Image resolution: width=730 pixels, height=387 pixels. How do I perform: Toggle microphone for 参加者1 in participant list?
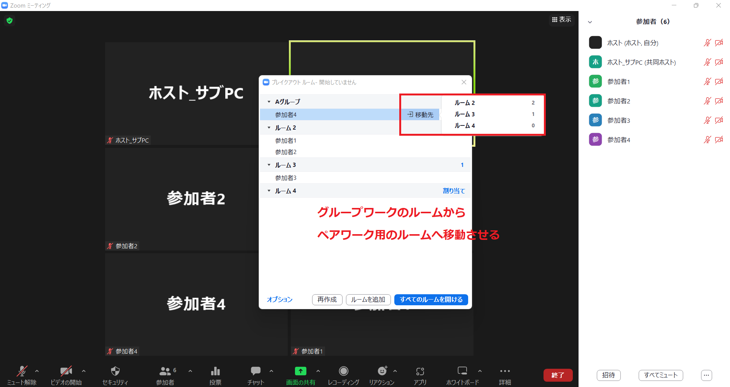707,81
